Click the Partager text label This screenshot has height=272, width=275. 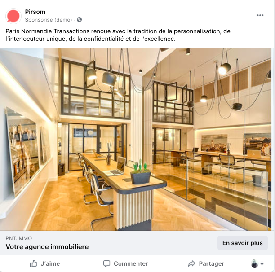click(212, 263)
